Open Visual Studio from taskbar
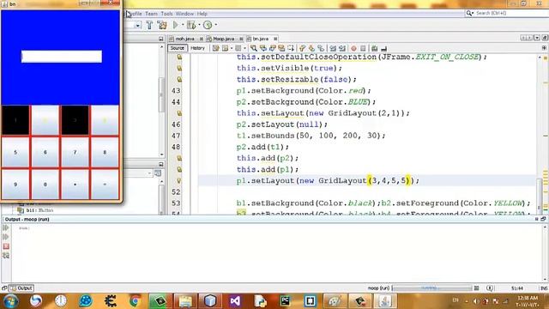This screenshot has width=549, height=309. tap(235, 301)
